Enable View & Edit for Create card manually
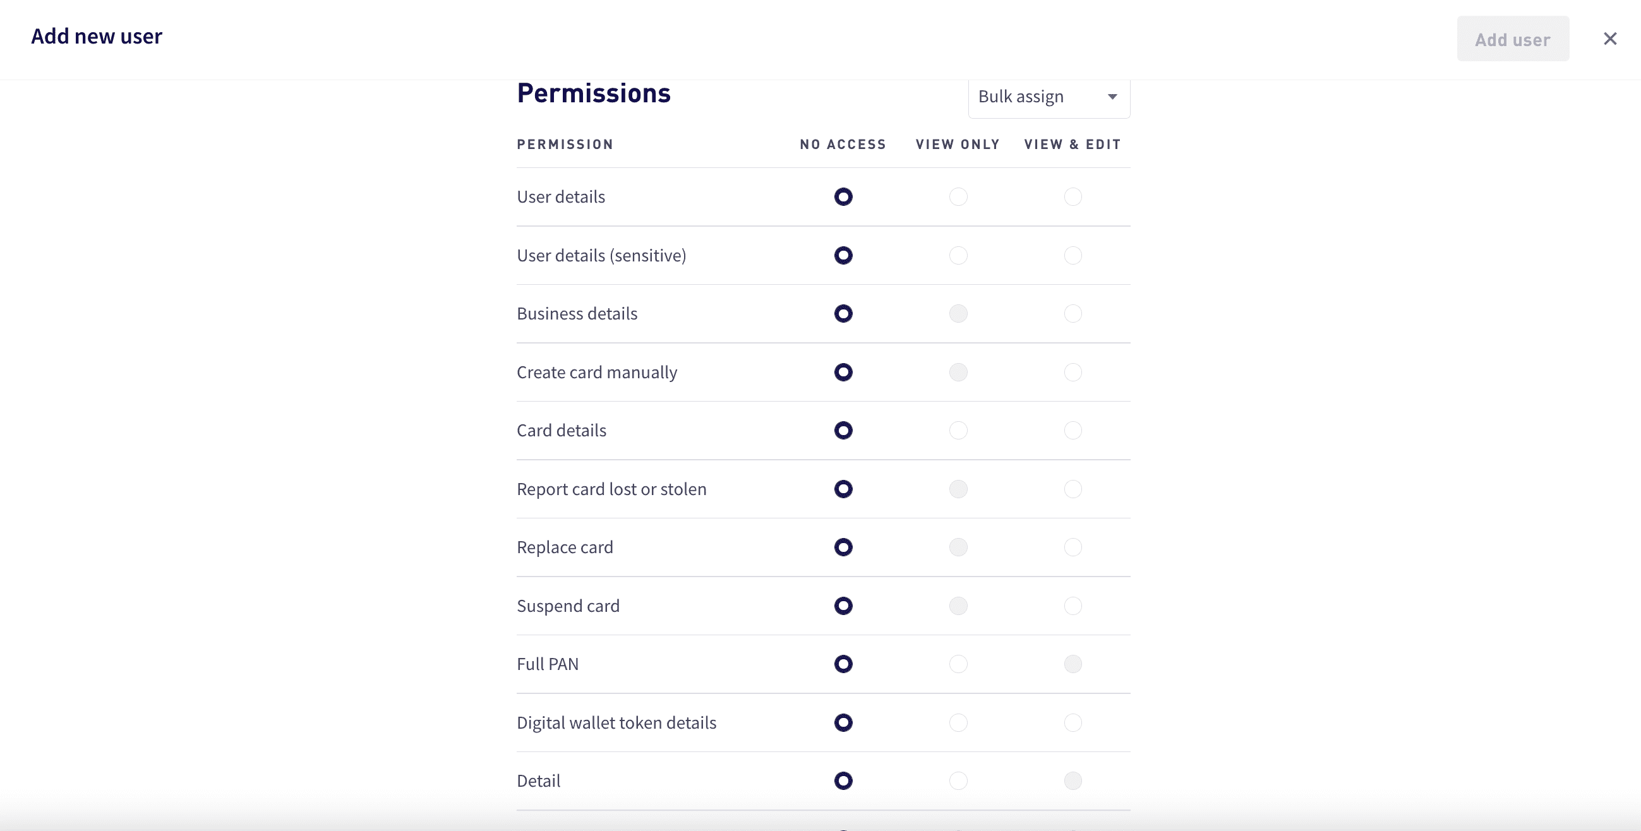Image resolution: width=1641 pixels, height=831 pixels. (x=1073, y=373)
